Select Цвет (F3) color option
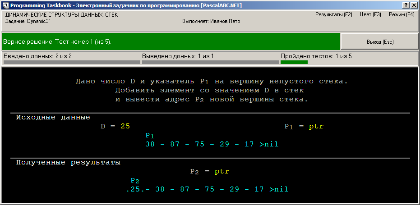 point(370,15)
